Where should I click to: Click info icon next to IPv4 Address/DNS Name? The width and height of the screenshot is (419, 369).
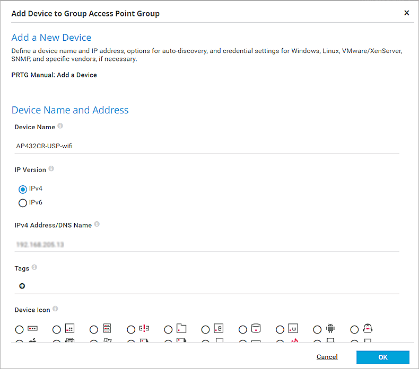(x=97, y=224)
